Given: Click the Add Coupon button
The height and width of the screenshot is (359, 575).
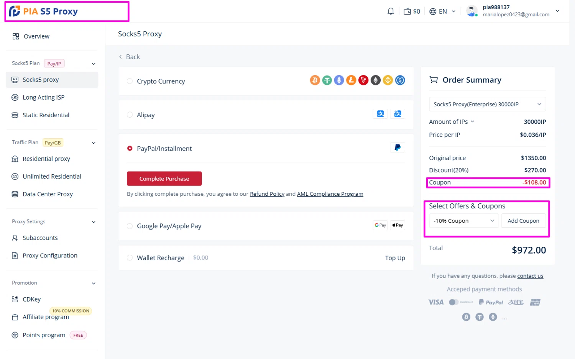Looking at the screenshot, I should pos(523,221).
